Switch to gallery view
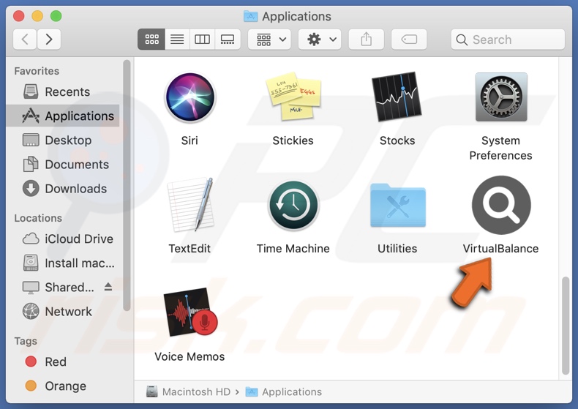This screenshot has width=578, height=409. pyautogui.click(x=228, y=39)
